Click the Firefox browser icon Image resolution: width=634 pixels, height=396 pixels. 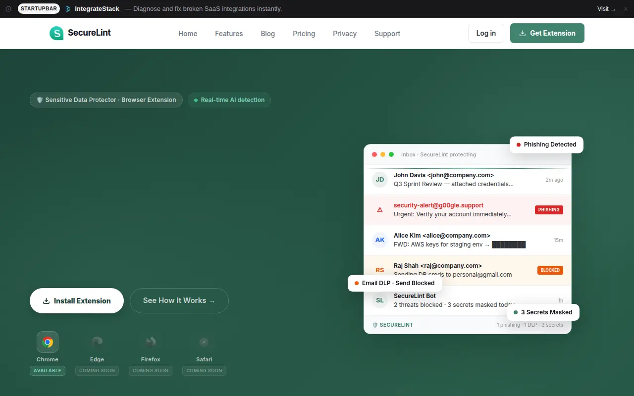click(x=151, y=342)
